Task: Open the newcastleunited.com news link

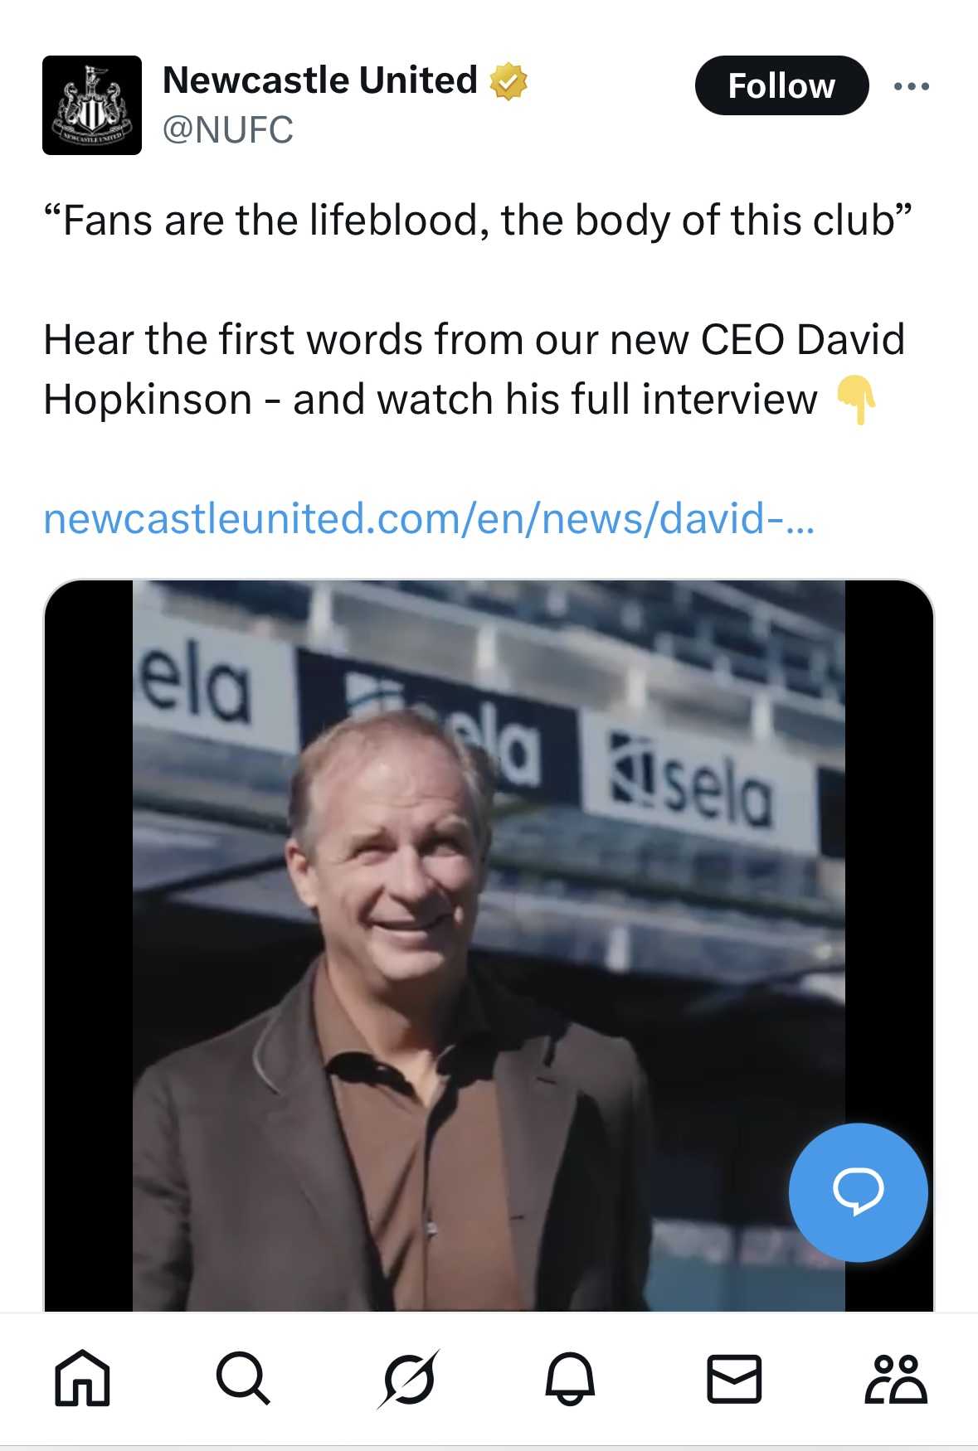Action: [429, 518]
